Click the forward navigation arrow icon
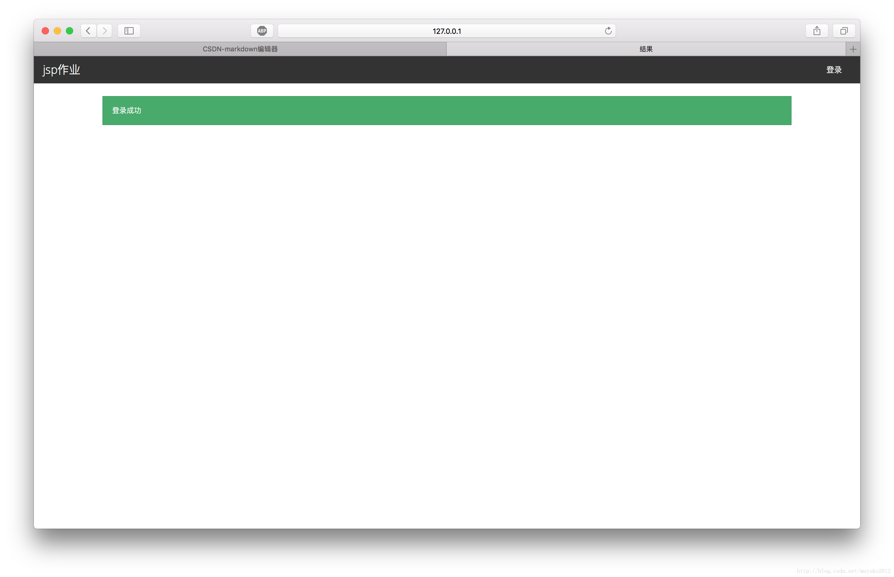Screen dimensions: 894x577 pyautogui.click(x=105, y=30)
